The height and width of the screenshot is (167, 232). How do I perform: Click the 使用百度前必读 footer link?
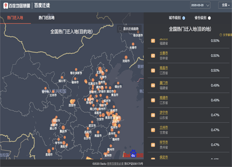point(115,164)
